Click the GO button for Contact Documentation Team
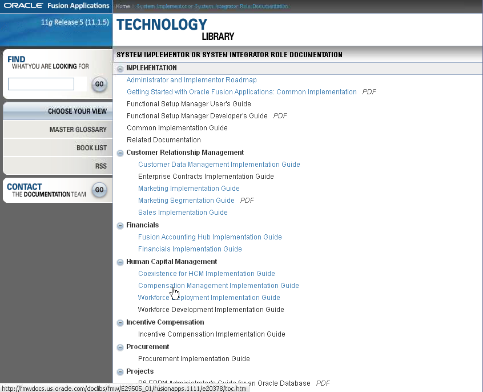483x392 pixels. tap(99, 190)
